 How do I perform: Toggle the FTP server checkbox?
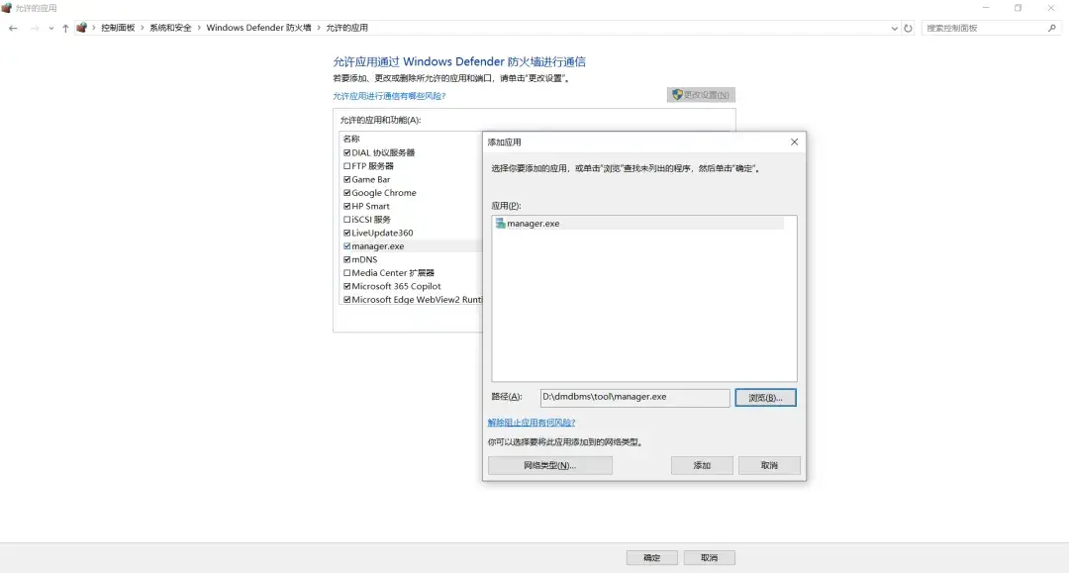(347, 165)
